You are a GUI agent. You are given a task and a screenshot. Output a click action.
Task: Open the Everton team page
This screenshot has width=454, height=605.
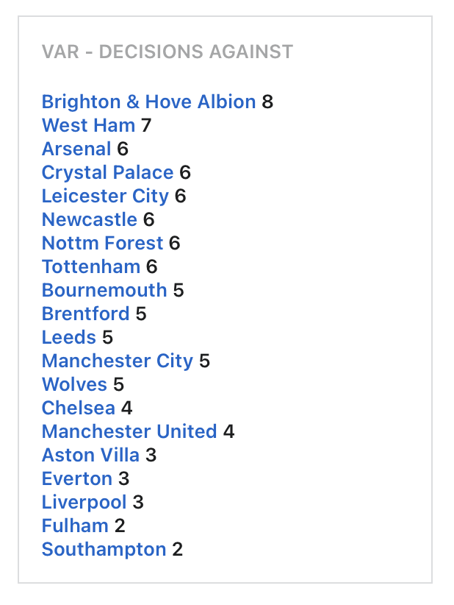77,479
